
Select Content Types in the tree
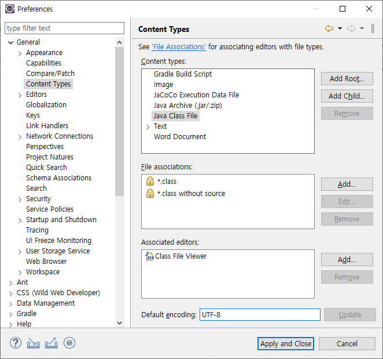(x=48, y=84)
